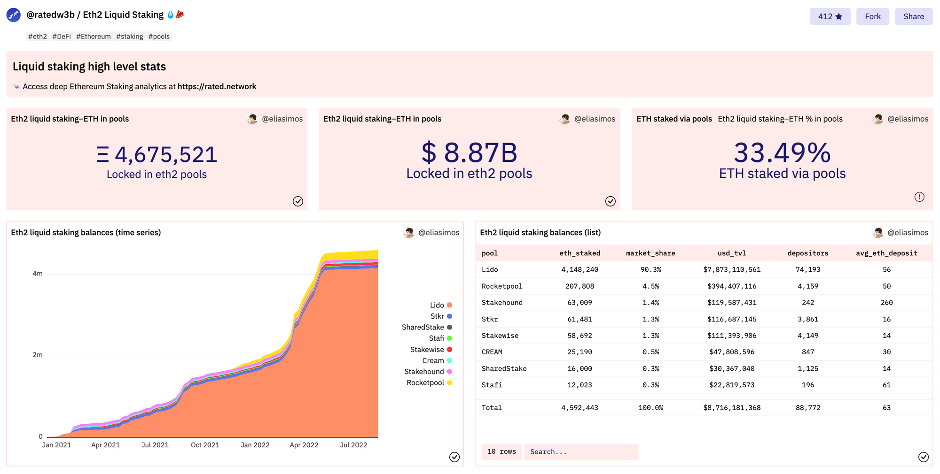The image size is (940, 474).
Task: Open the #eth2 tag
Action: point(38,37)
